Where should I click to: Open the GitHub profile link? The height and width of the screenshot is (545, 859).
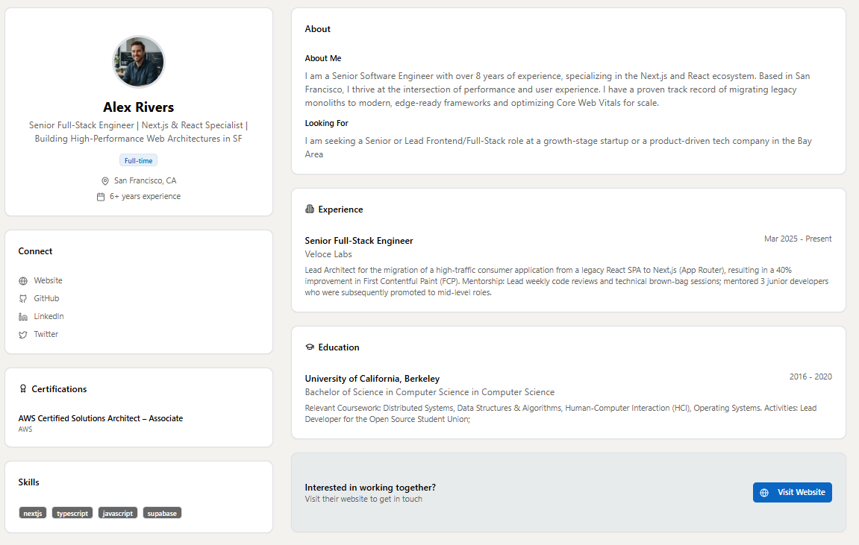(x=46, y=299)
